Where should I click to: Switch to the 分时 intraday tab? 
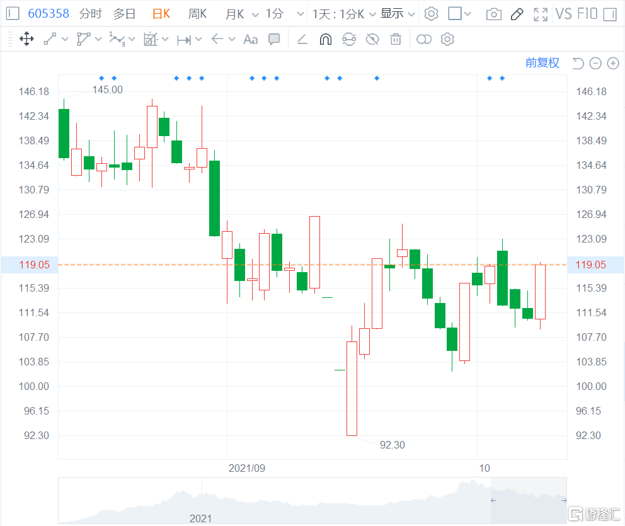[91, 14]
